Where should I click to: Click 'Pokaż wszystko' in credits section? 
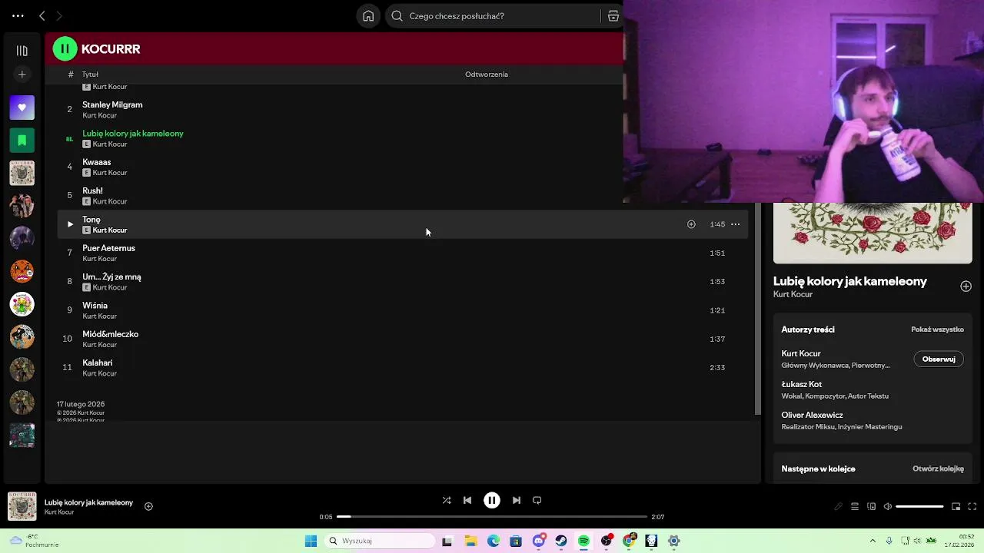tap(937, 329)
